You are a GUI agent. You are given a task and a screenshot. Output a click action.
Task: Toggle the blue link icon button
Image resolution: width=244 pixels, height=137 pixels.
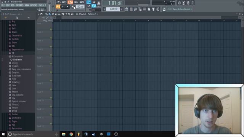click(x=94, y=6)
